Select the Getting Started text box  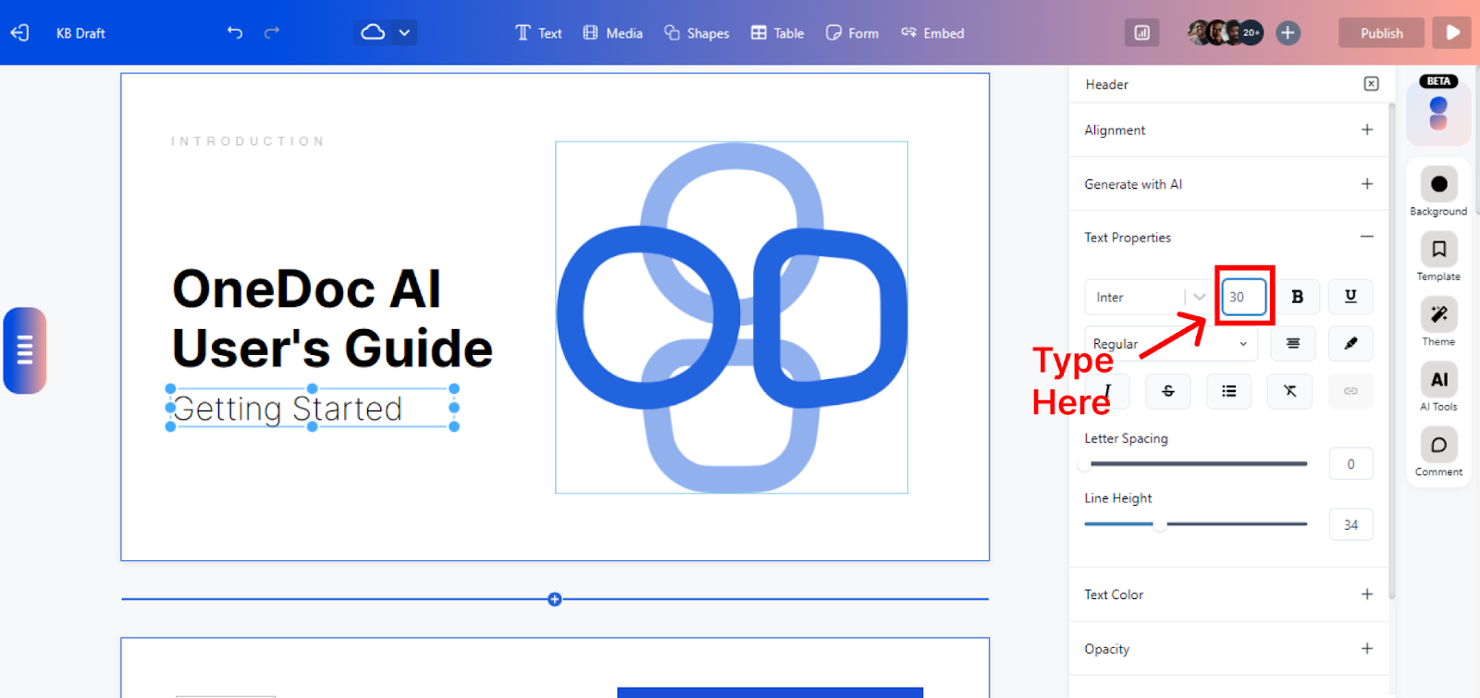pyautogui.click(x=312, y=408)
